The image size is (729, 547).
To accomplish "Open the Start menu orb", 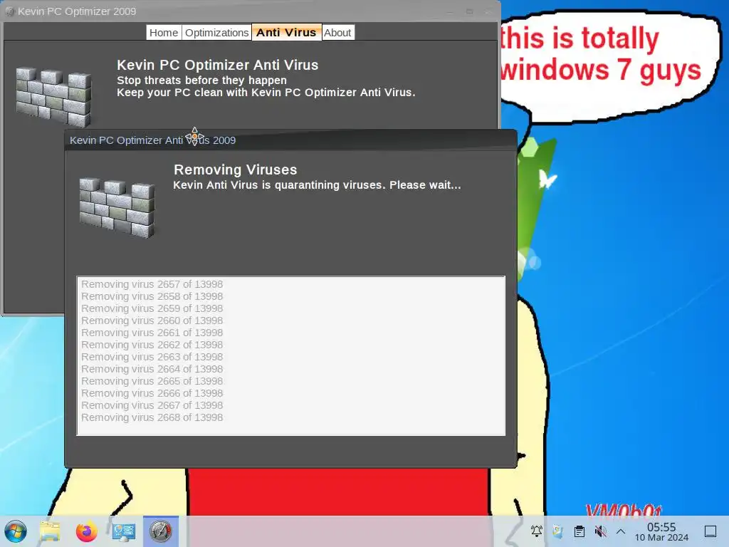I will tap(16, 531).
